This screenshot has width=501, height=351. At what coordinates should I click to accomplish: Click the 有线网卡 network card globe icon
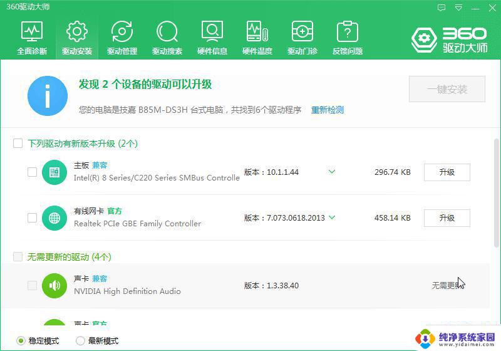click(54, 218)
